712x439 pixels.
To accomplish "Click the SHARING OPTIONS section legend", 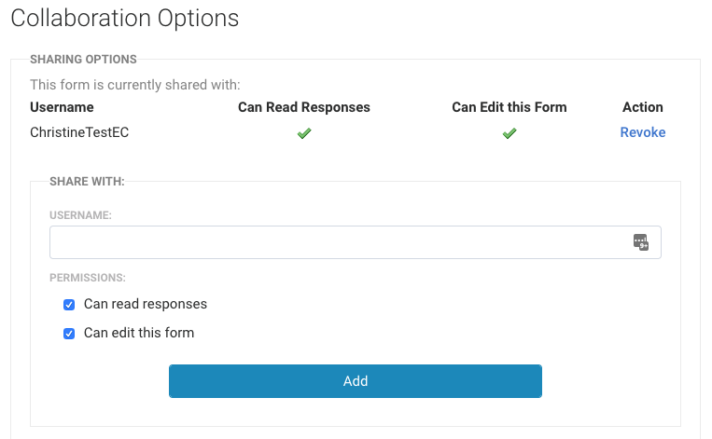I will click(83, 60).
